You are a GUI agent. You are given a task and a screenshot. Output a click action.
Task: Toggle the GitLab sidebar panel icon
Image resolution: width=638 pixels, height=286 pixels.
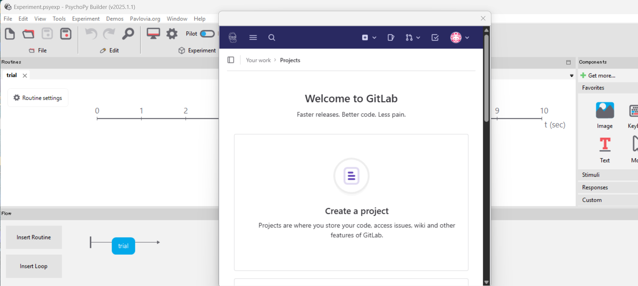tap(231, 60)
